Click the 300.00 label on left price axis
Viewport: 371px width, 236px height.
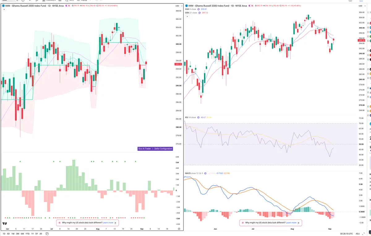click(178, 44)
